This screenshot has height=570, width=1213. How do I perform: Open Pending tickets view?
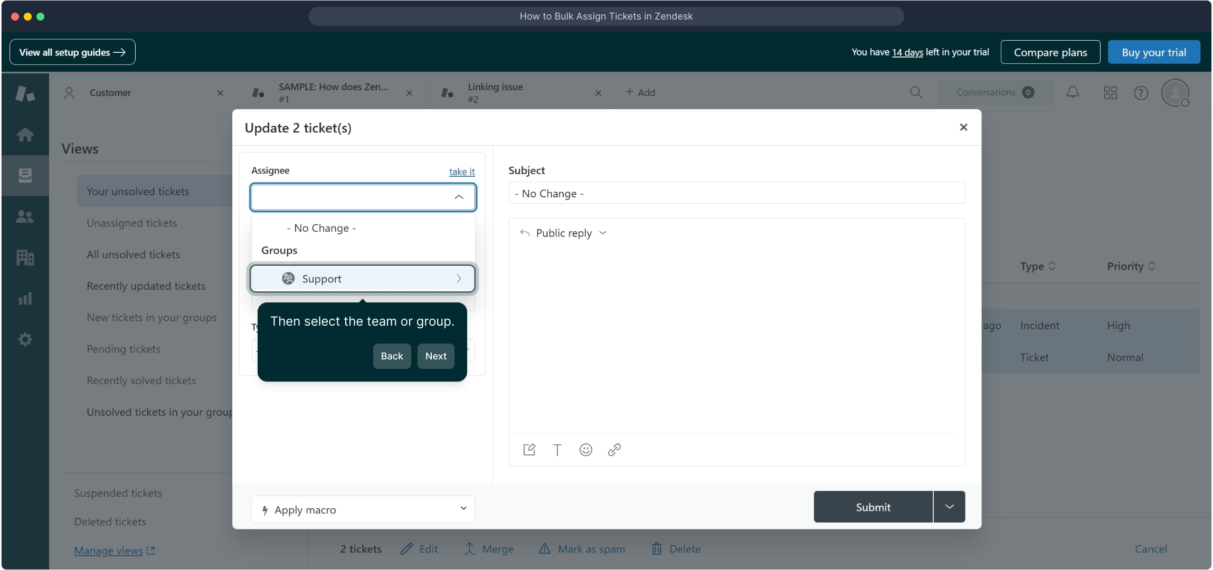124,349
